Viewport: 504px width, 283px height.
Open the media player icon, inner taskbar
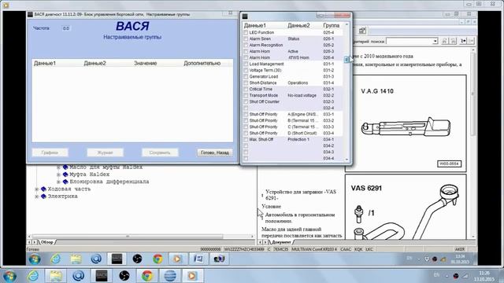tap(177, 259)
